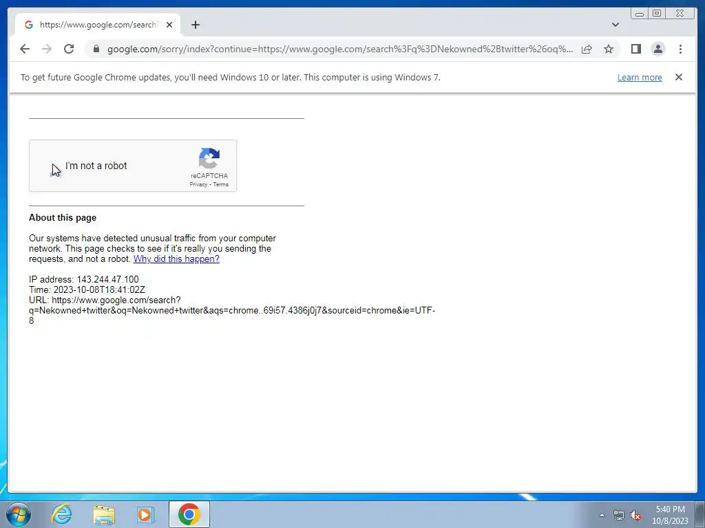Expand the tab search dropdown arrow
This screenshot has width=705, height=528.
[615, 25]
